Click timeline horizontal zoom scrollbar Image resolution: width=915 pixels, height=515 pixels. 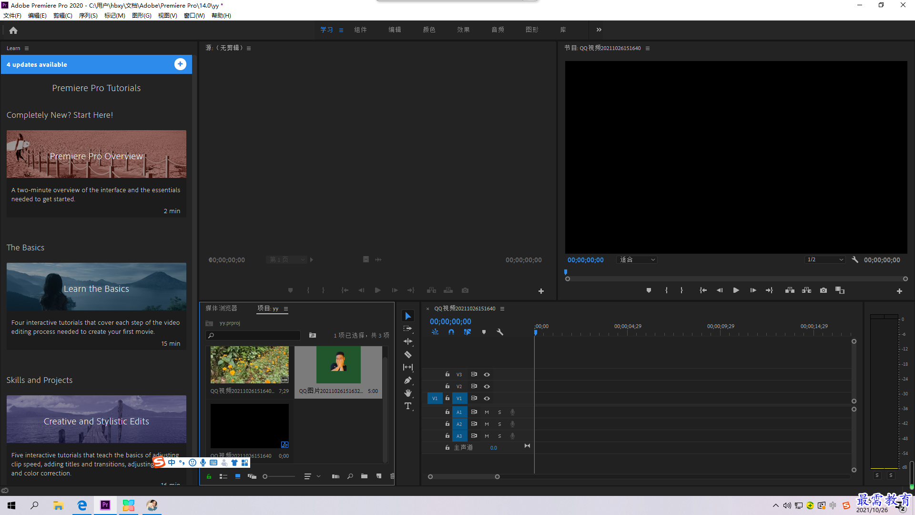(x=464, y=477)
